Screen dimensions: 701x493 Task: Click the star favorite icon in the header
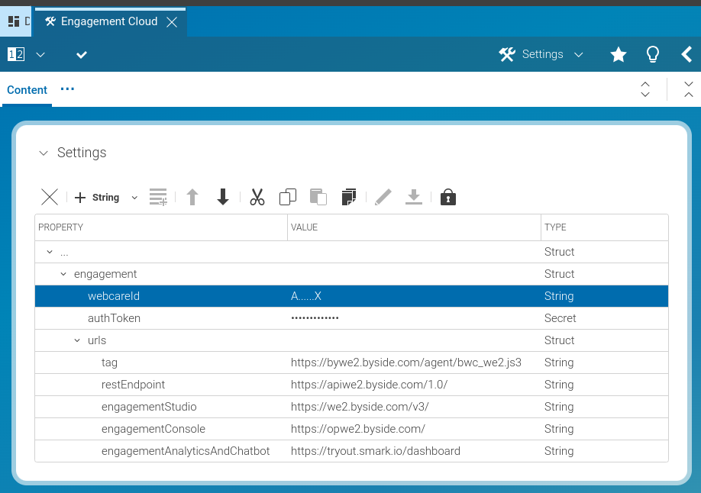618,54
